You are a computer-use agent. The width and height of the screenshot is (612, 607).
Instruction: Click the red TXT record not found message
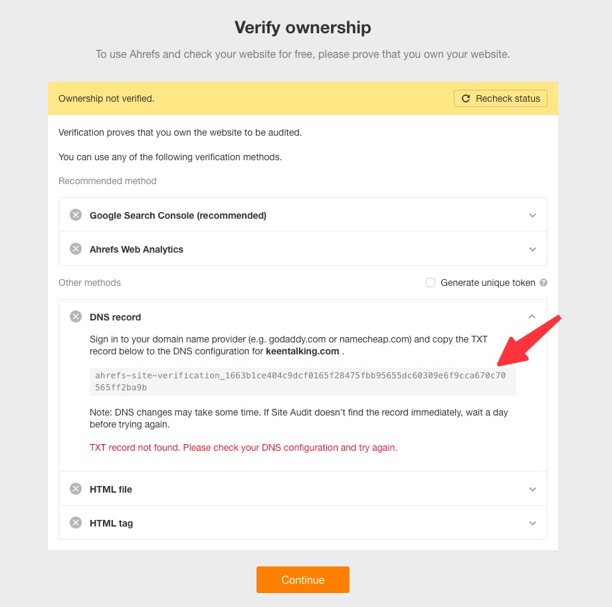[243, 447]
